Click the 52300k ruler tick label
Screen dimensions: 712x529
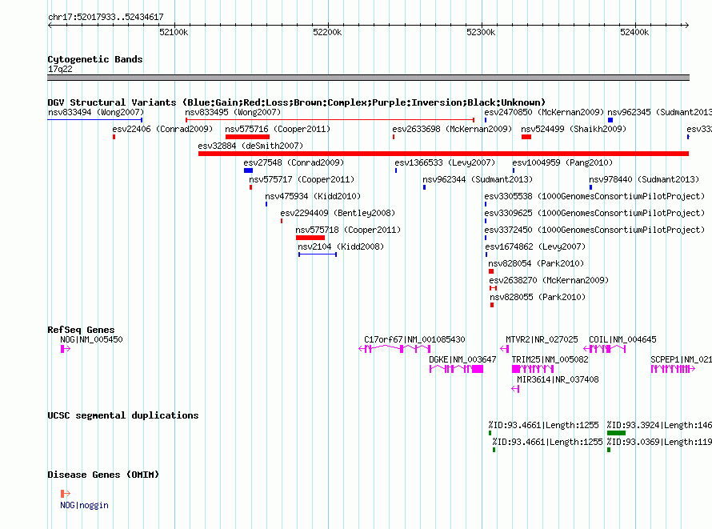tap(481, 32)
